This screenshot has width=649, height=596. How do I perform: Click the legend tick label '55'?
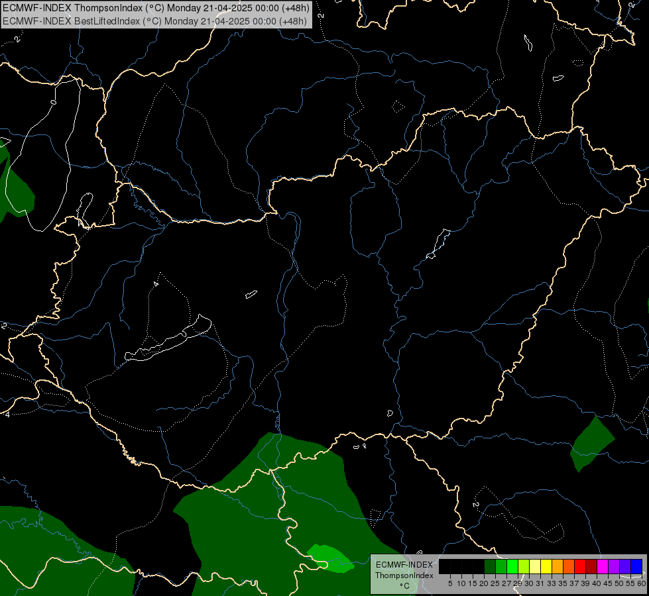[631, 583]
